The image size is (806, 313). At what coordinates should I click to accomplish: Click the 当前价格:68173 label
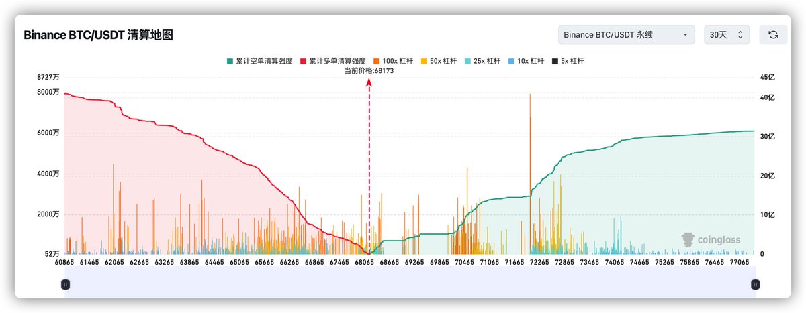369,70
